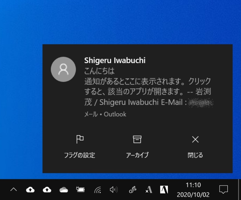241x200 pixels.
Task: Open the pen ink workspace tray icon
Action: click(132, 190)
